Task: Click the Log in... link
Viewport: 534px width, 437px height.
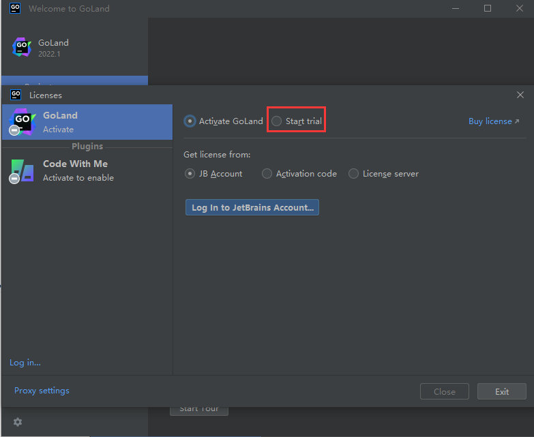Action: coord(25,363)
